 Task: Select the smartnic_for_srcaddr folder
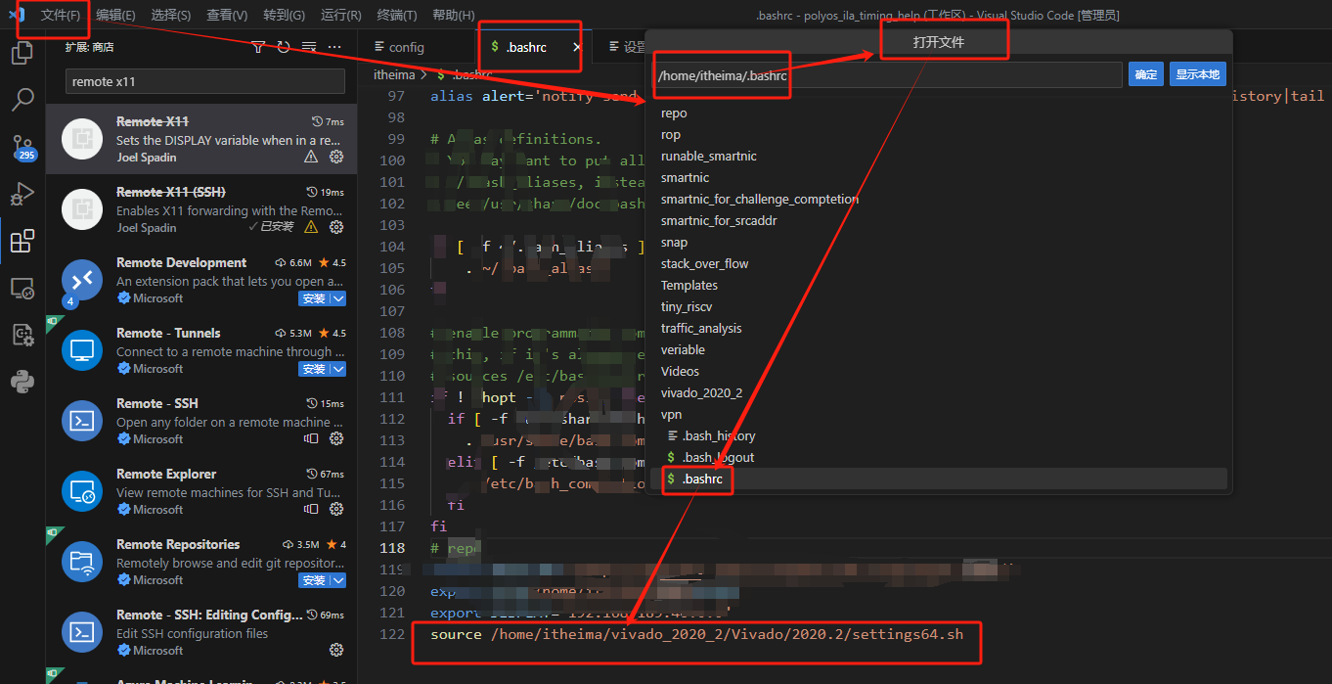pos(940,220)
